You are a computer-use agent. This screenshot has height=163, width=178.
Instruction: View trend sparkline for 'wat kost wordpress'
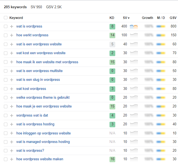[x=134, y=89]
